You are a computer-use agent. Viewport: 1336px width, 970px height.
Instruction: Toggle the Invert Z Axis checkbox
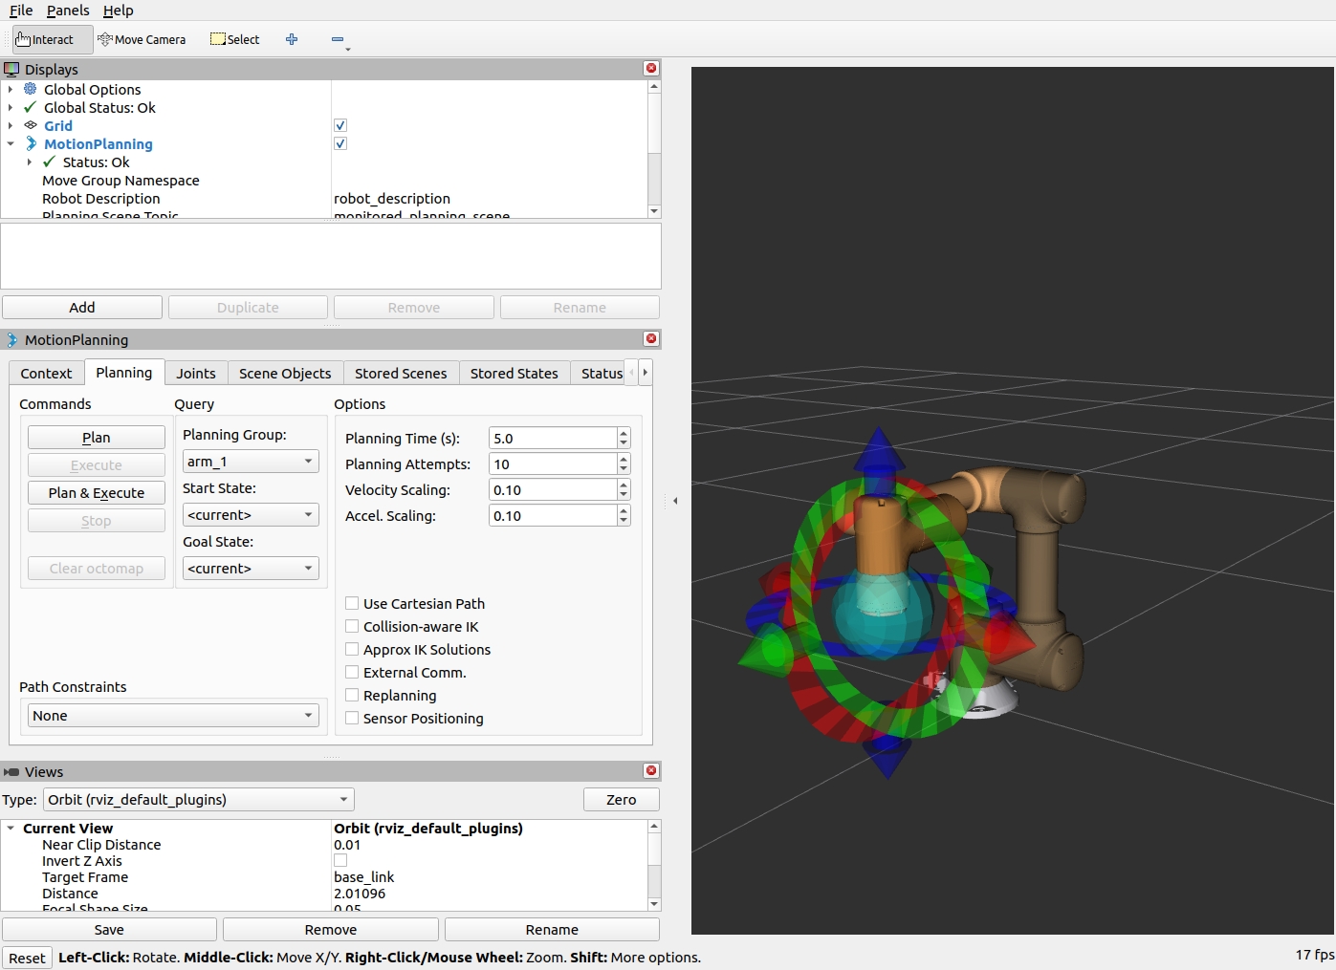340,860
